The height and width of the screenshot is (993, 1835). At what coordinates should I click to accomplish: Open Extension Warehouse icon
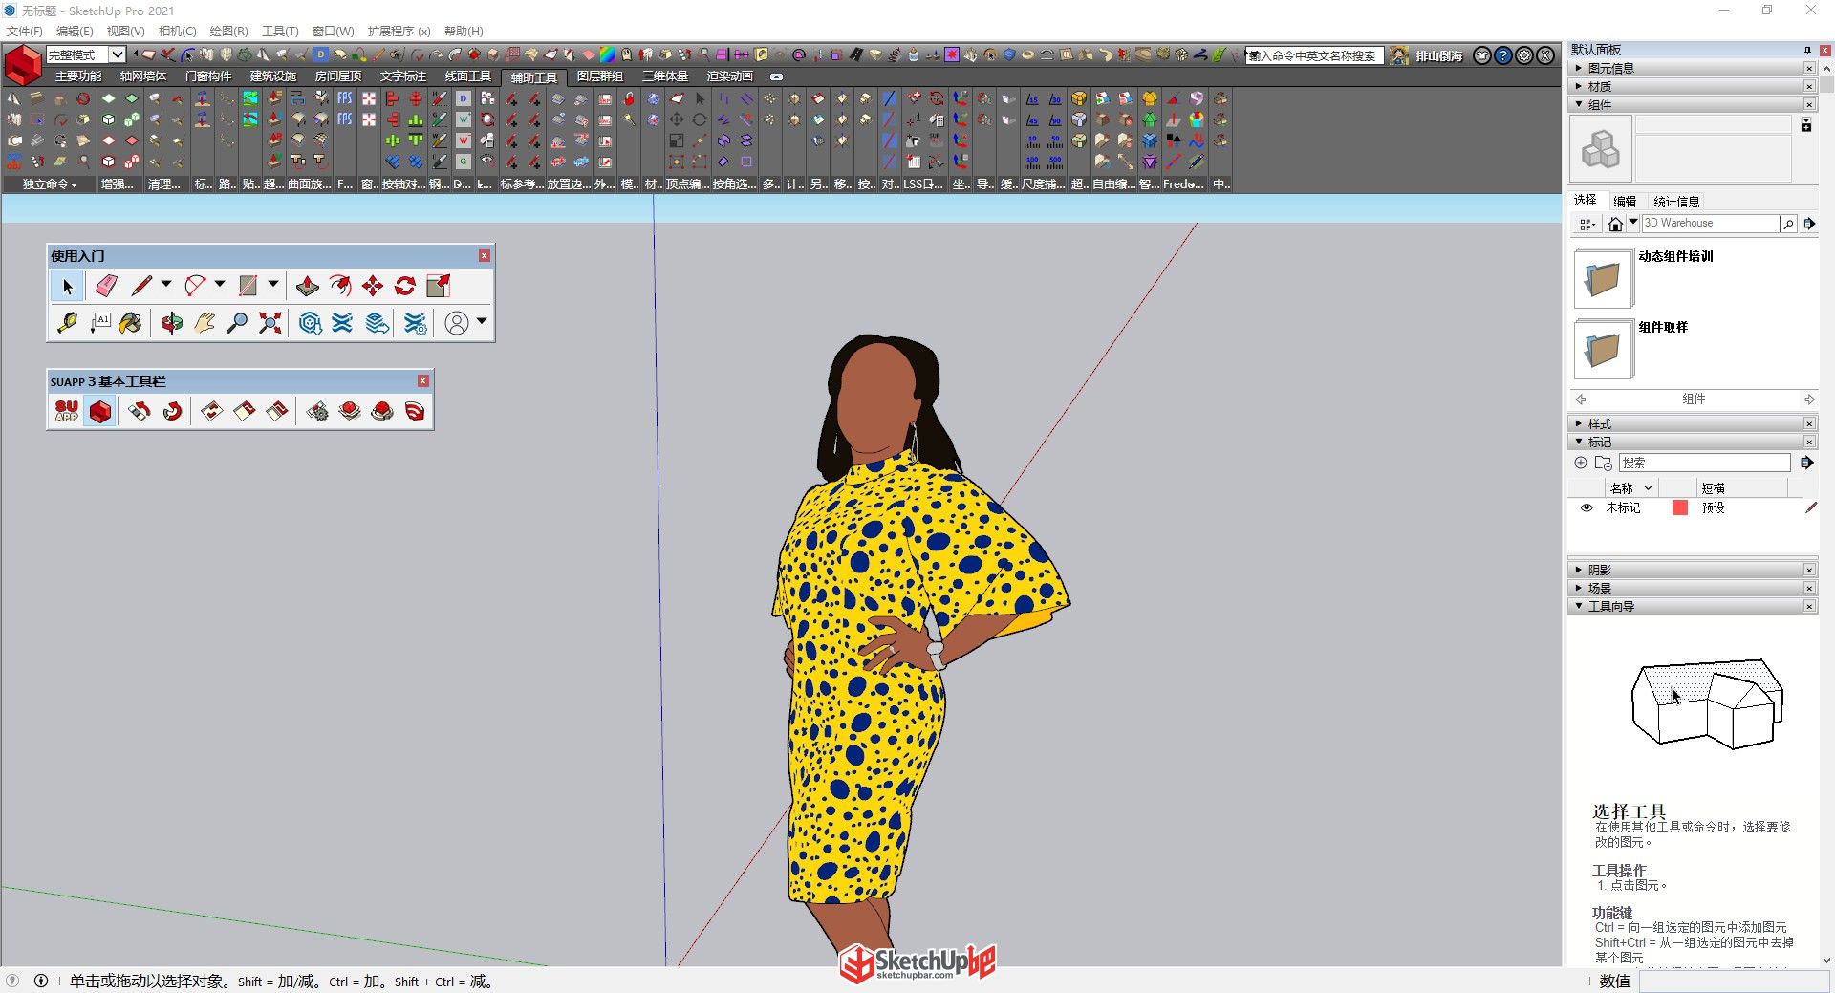(x=342, y=323)
